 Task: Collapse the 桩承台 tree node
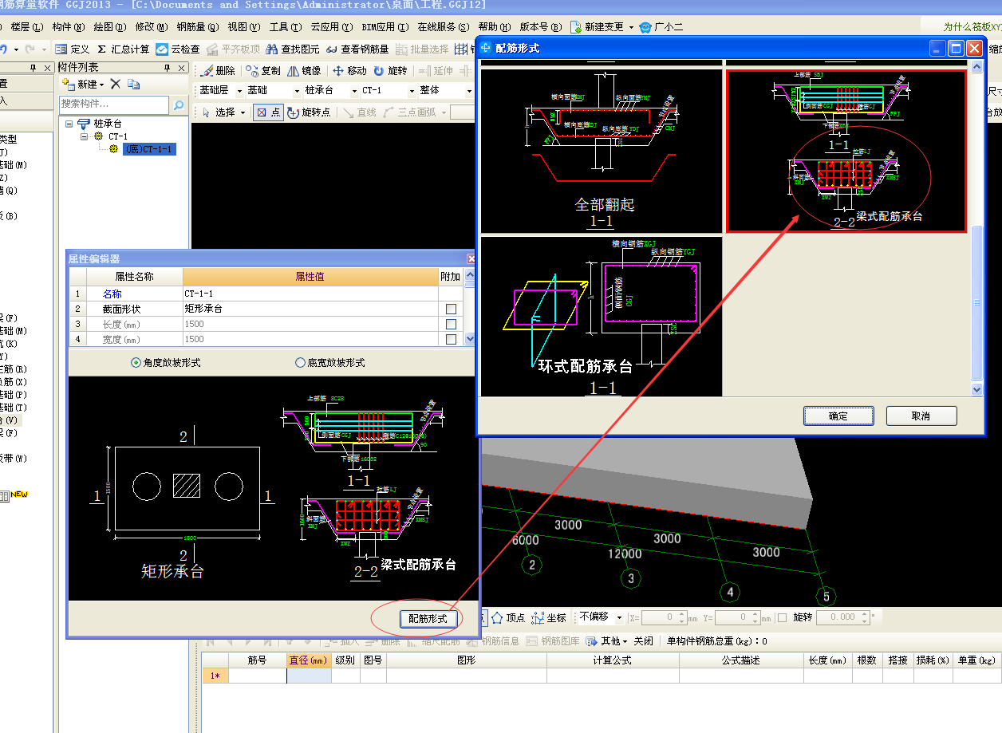[x=69, y=124]
